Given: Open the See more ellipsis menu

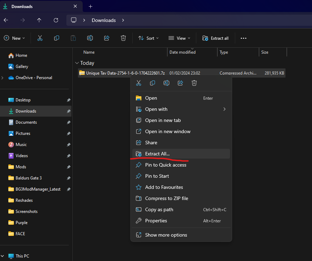Looking at the screenshot, I should [x=243, y=38].
